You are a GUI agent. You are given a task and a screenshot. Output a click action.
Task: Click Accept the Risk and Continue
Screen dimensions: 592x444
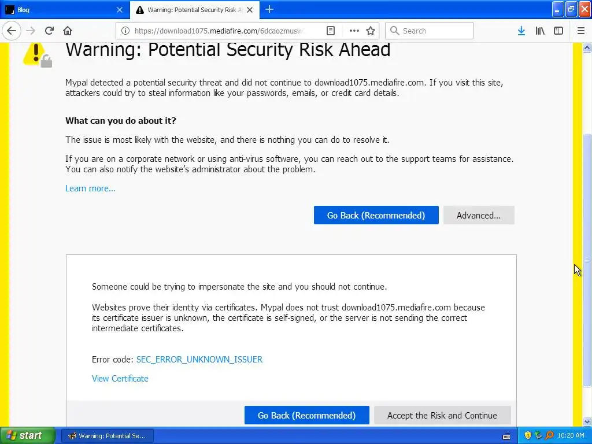point(442,415)
